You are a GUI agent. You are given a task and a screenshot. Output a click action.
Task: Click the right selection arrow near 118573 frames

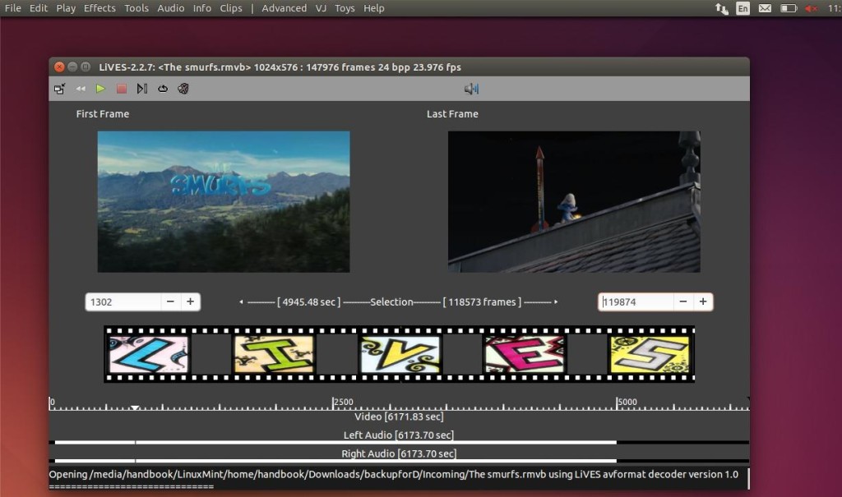[556, 302]
